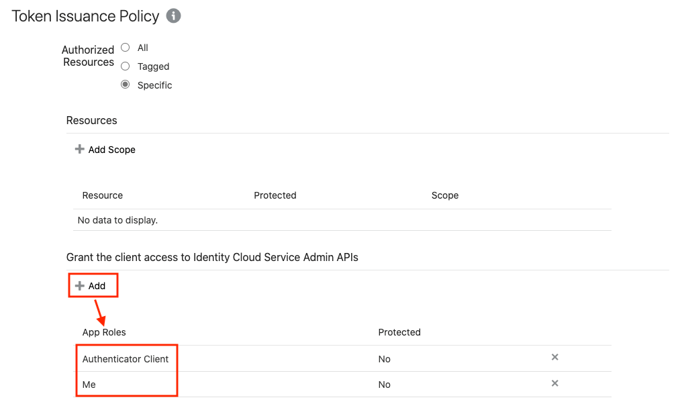The image size is (682, 410).
Task: Click the No value for Authenticator Client
Action: pos(384,359)
